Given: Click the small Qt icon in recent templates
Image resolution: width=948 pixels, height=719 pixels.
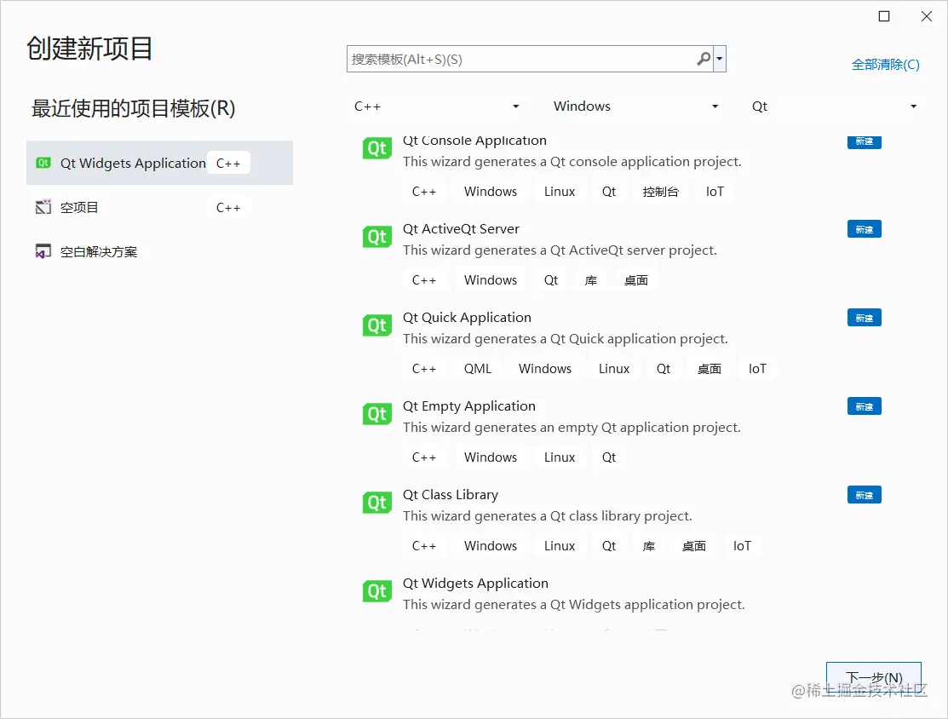Looking at the screenshot, I should [43, 163].
